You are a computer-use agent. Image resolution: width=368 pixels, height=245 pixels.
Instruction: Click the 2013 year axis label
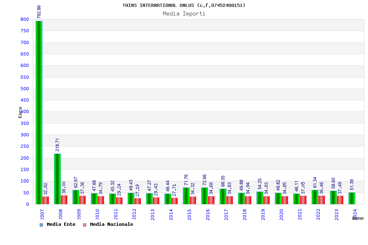[153, 214]
